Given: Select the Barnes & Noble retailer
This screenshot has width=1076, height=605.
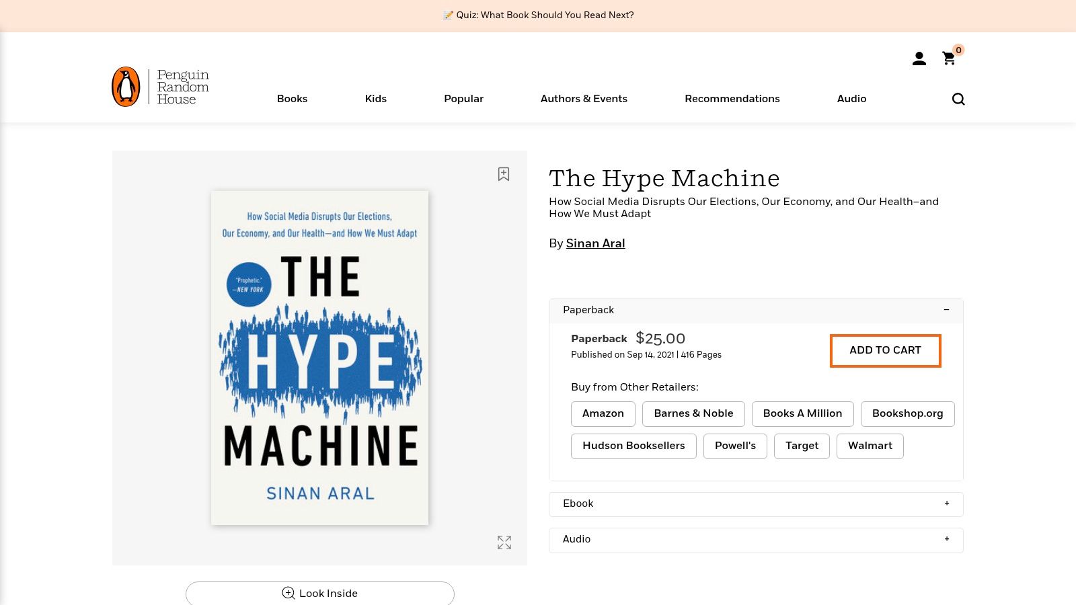Looking at the screenshot, I should pos(693,413).
